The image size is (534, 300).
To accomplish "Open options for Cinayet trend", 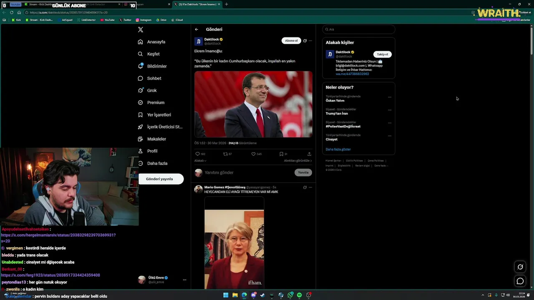I will click(x=390, y=136).
